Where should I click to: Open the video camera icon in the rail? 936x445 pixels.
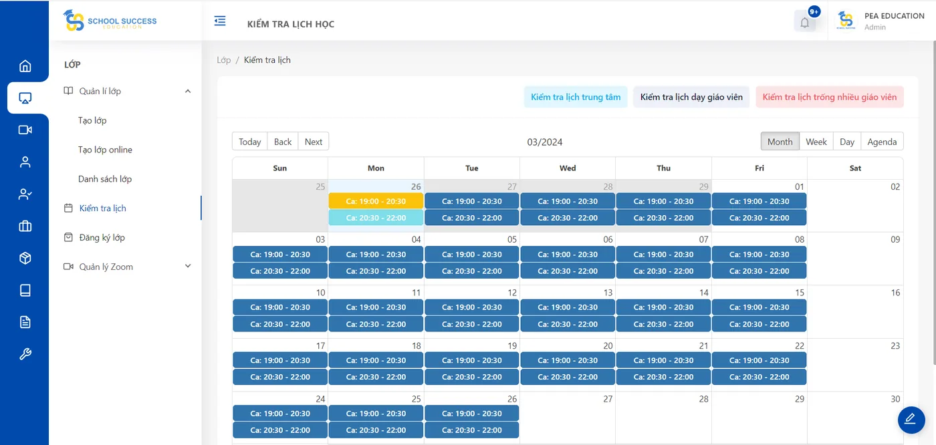[x=25, y=130]
